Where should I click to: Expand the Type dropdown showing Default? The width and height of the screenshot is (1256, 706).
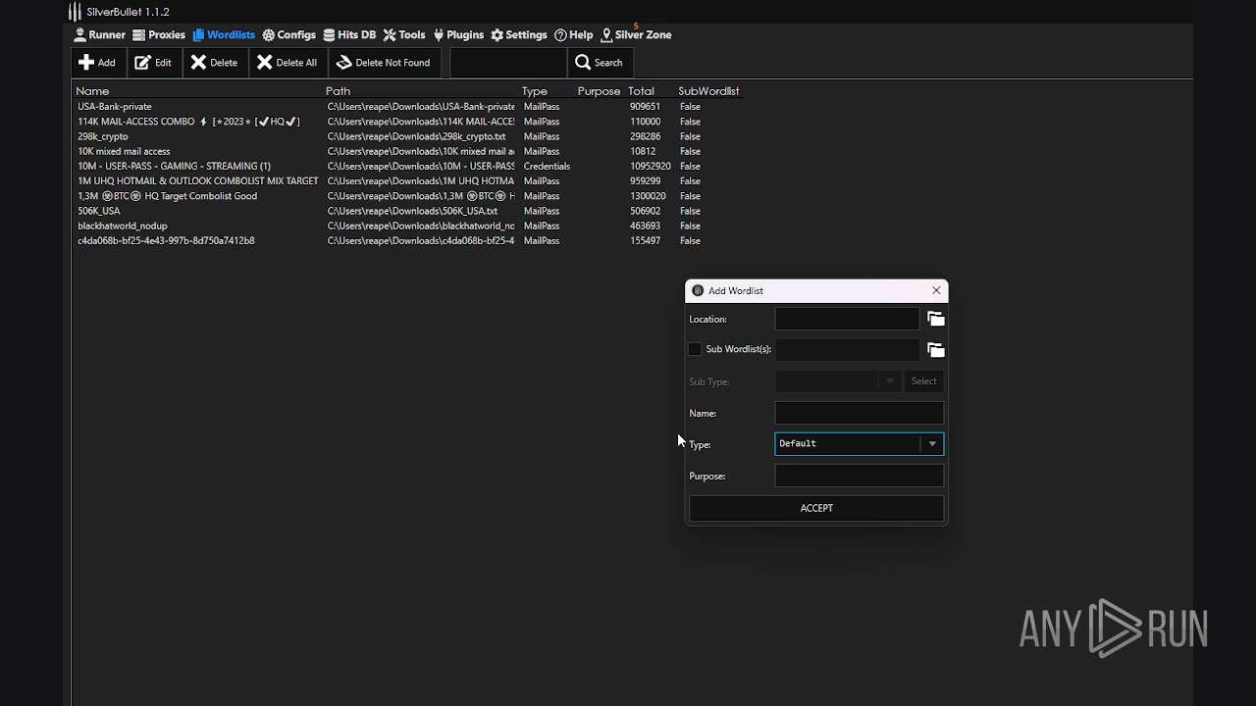(860, 444)
